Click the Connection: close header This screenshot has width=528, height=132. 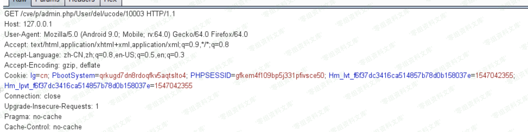pos(33,96)
